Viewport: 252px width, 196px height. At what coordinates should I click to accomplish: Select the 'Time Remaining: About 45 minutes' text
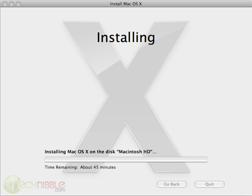coord(80,167)
